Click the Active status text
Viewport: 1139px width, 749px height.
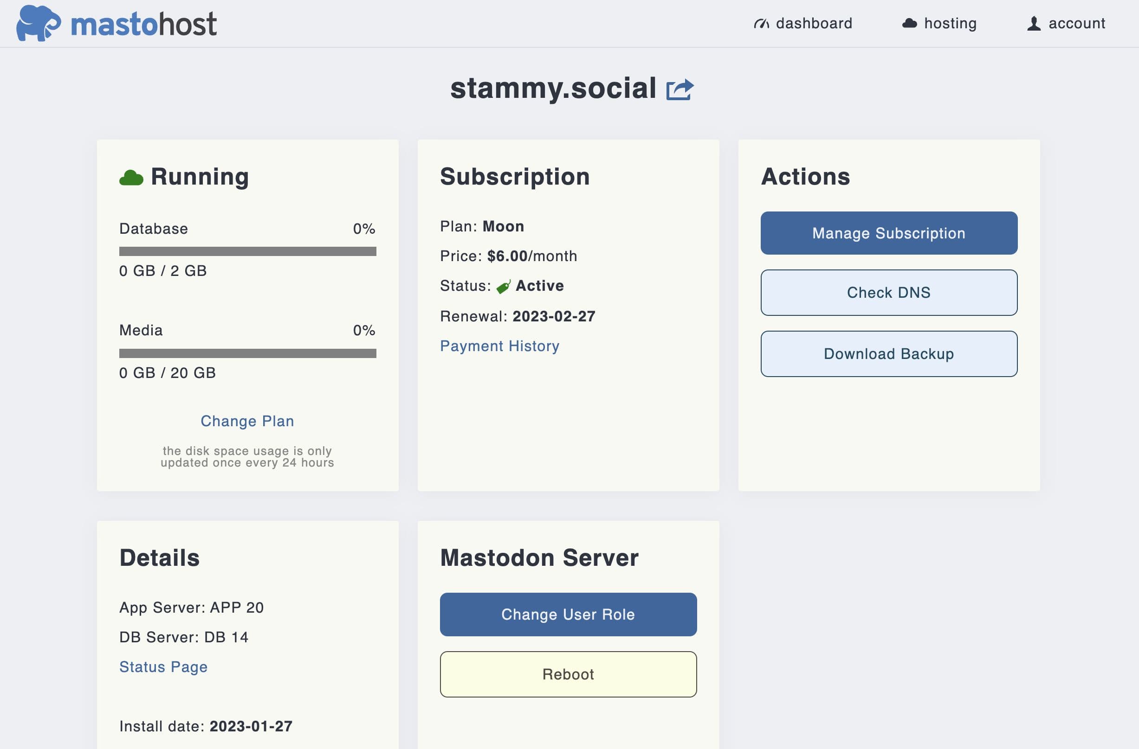click(x=540, y=286)
